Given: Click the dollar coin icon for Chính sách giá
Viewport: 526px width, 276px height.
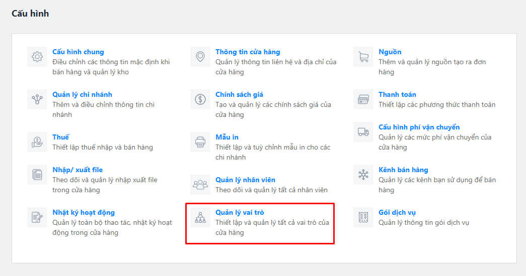Looking at the screenshot, I should coord(200,99).
